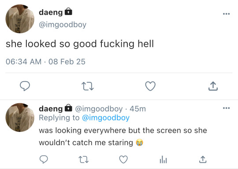
Task: Open the @imgoodboy link in 'Replying to'
Action: 106,118
